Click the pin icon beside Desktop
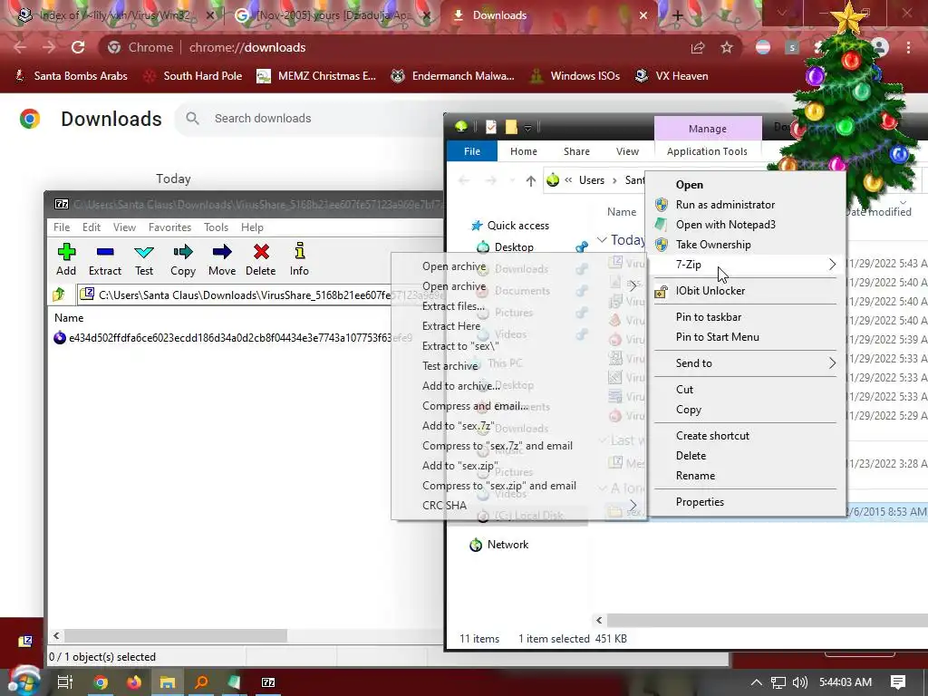This screenshot has width=928, height=696. (x=582, y=246)
